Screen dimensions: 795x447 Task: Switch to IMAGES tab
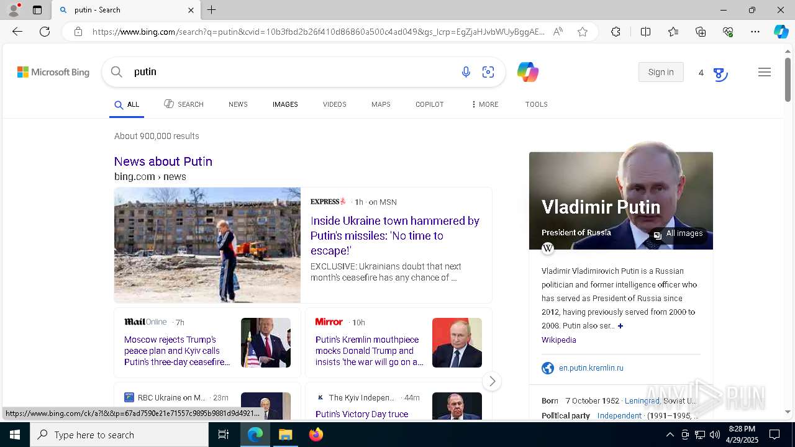pos(285,104)
